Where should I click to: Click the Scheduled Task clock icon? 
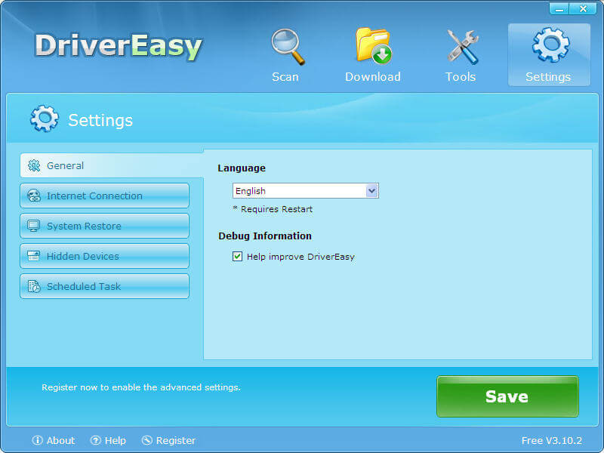34,286
